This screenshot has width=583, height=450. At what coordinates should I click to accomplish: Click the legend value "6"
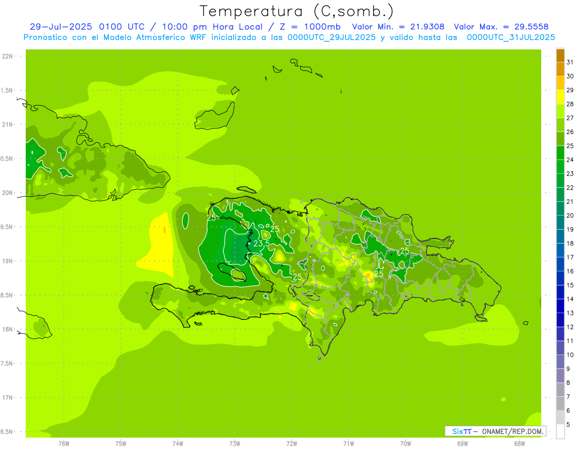pos(568,411)
